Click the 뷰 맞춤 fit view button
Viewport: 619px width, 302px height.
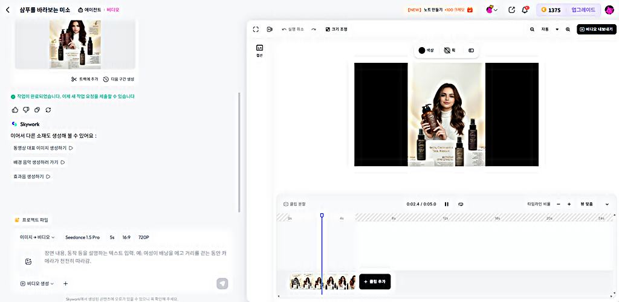(x=587, y=204)
